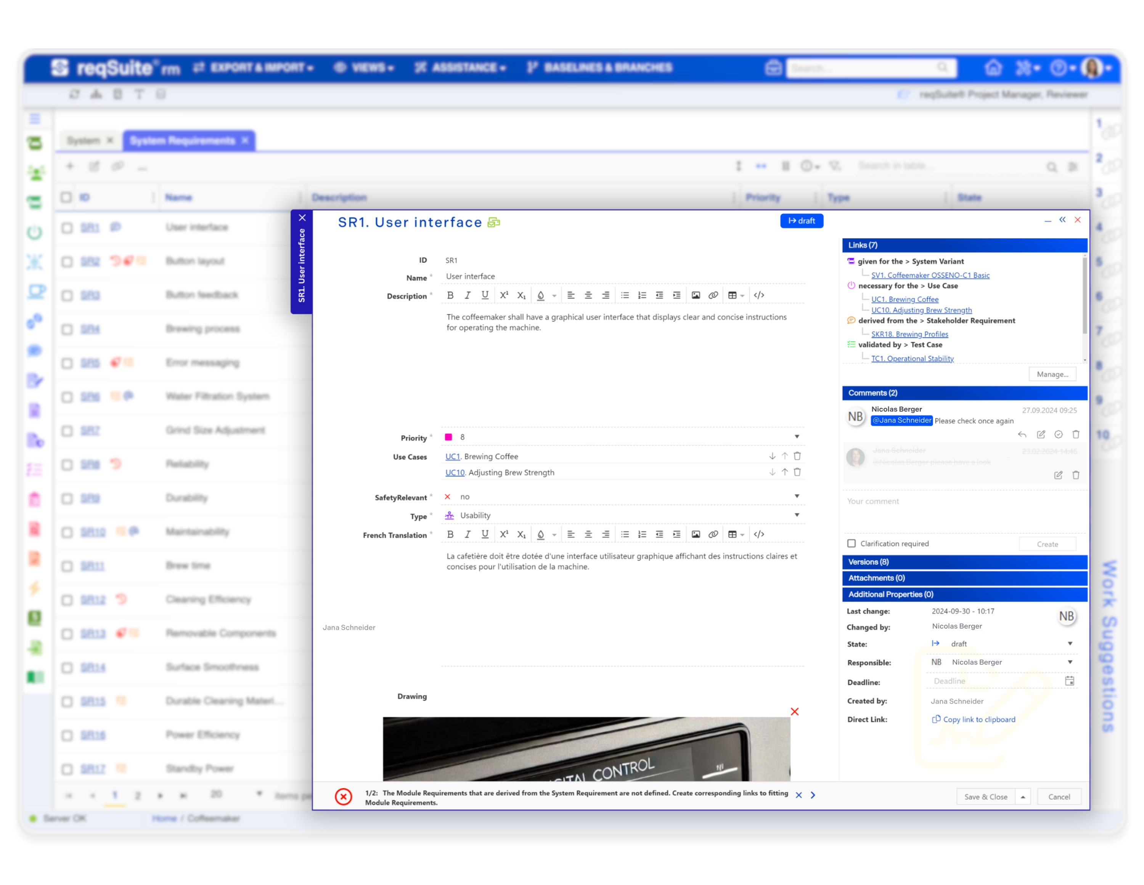Select all rows via the header checkbox
The height and width of the screenshot is (885, 1144).
click(x=66, y=197)
